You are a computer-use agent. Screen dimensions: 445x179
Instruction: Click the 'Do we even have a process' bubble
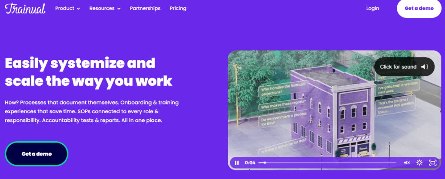coord(283,119)
